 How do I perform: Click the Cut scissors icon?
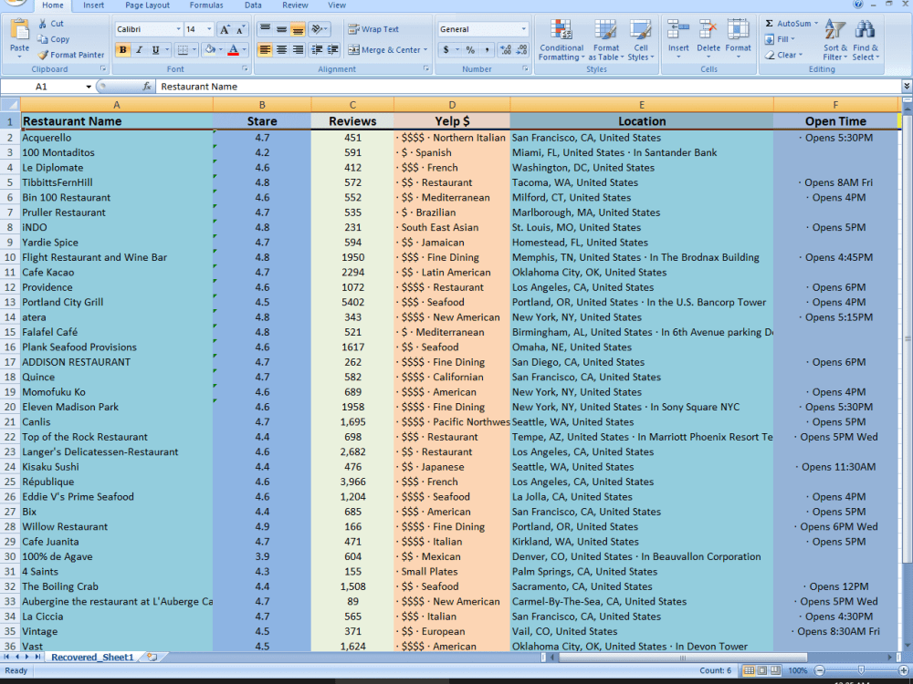point(43,24)
